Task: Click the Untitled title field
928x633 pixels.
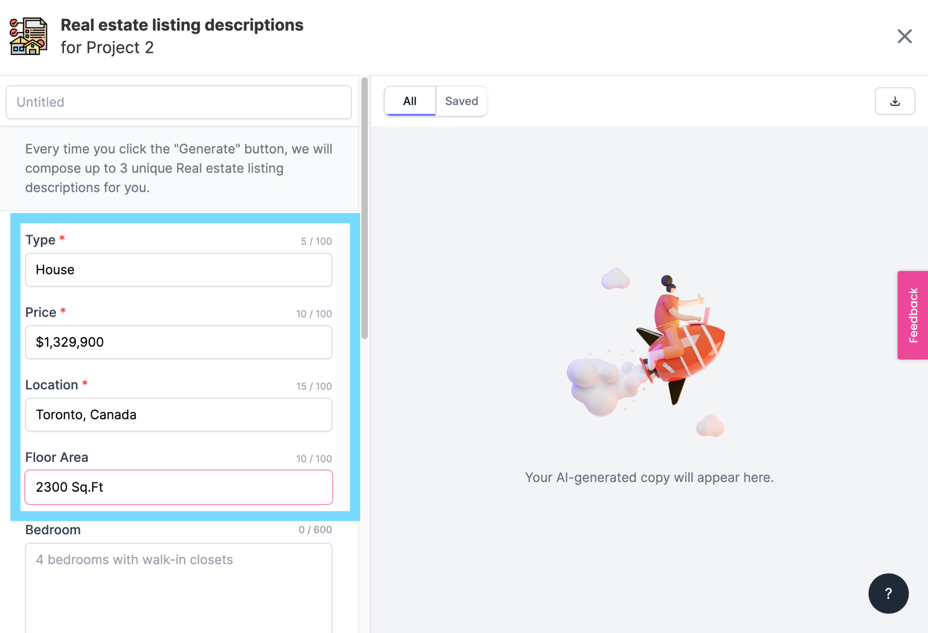Action: 179,102
